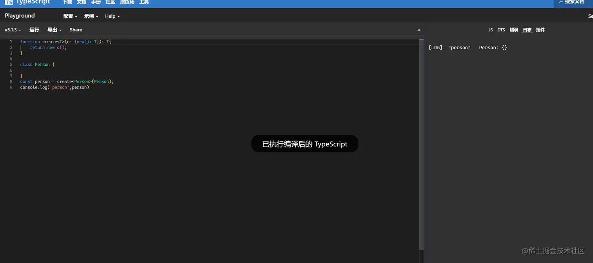Open the 工具 navigation link
593x263 pixels.
tap(144, 2)
